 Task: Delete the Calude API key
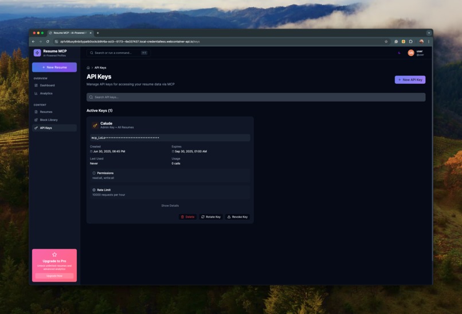(x=187, y=217)
